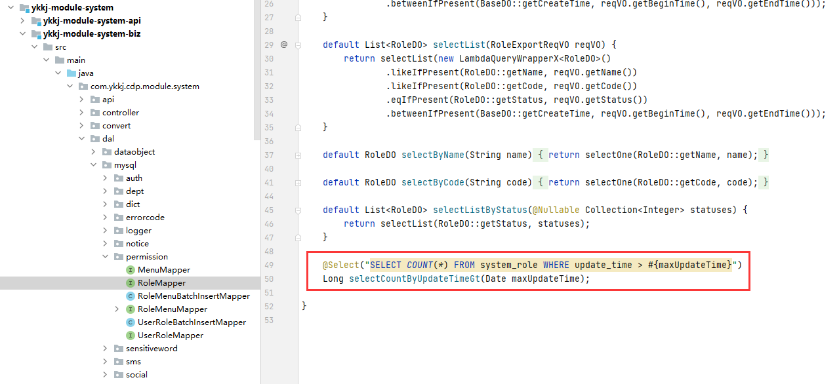839x384 pixels.
Task: Unfold the selectByCode method on line 41
Action: [x=298, y=183]
